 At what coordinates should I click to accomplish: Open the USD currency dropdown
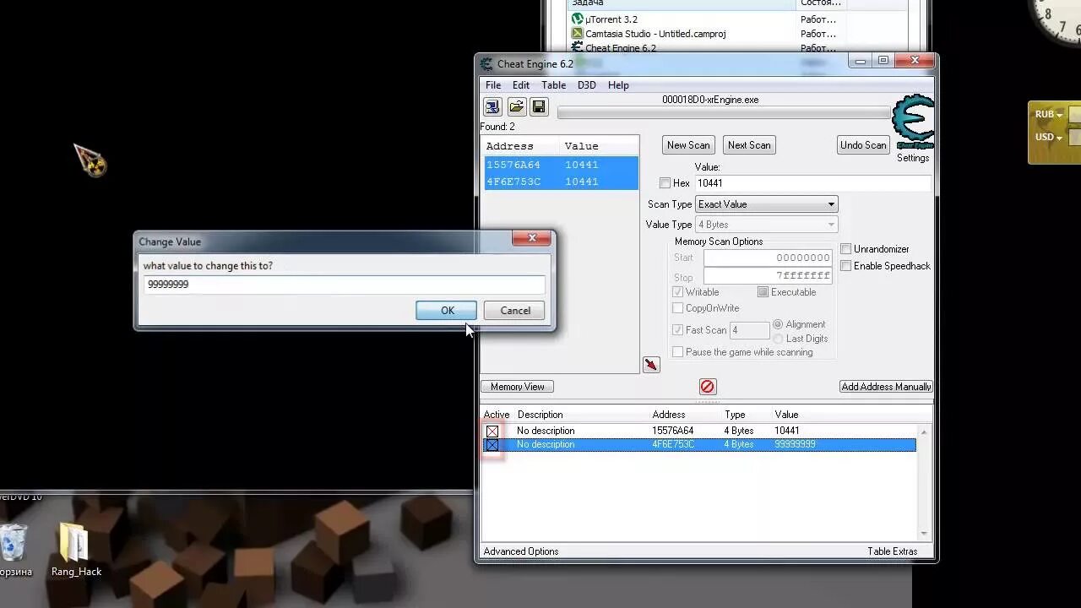[x=1048, y=137]
